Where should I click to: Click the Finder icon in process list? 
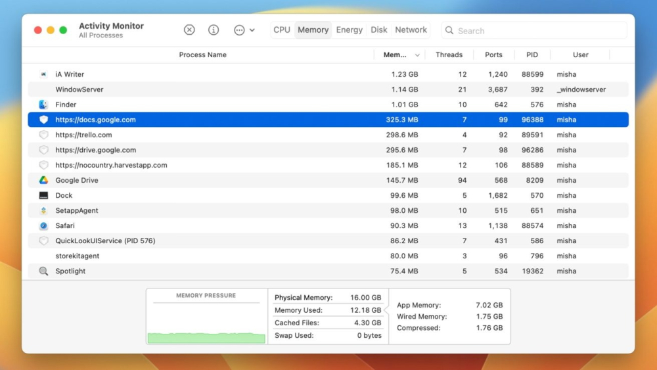[43, 104]
